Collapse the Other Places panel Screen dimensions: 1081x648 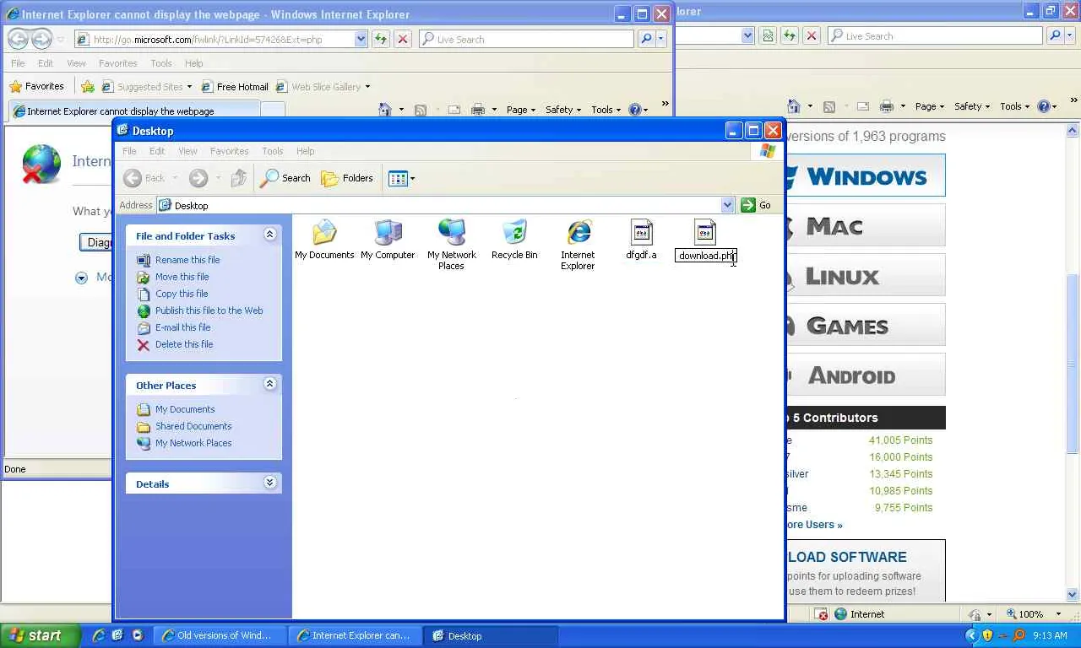coord(270,384)
